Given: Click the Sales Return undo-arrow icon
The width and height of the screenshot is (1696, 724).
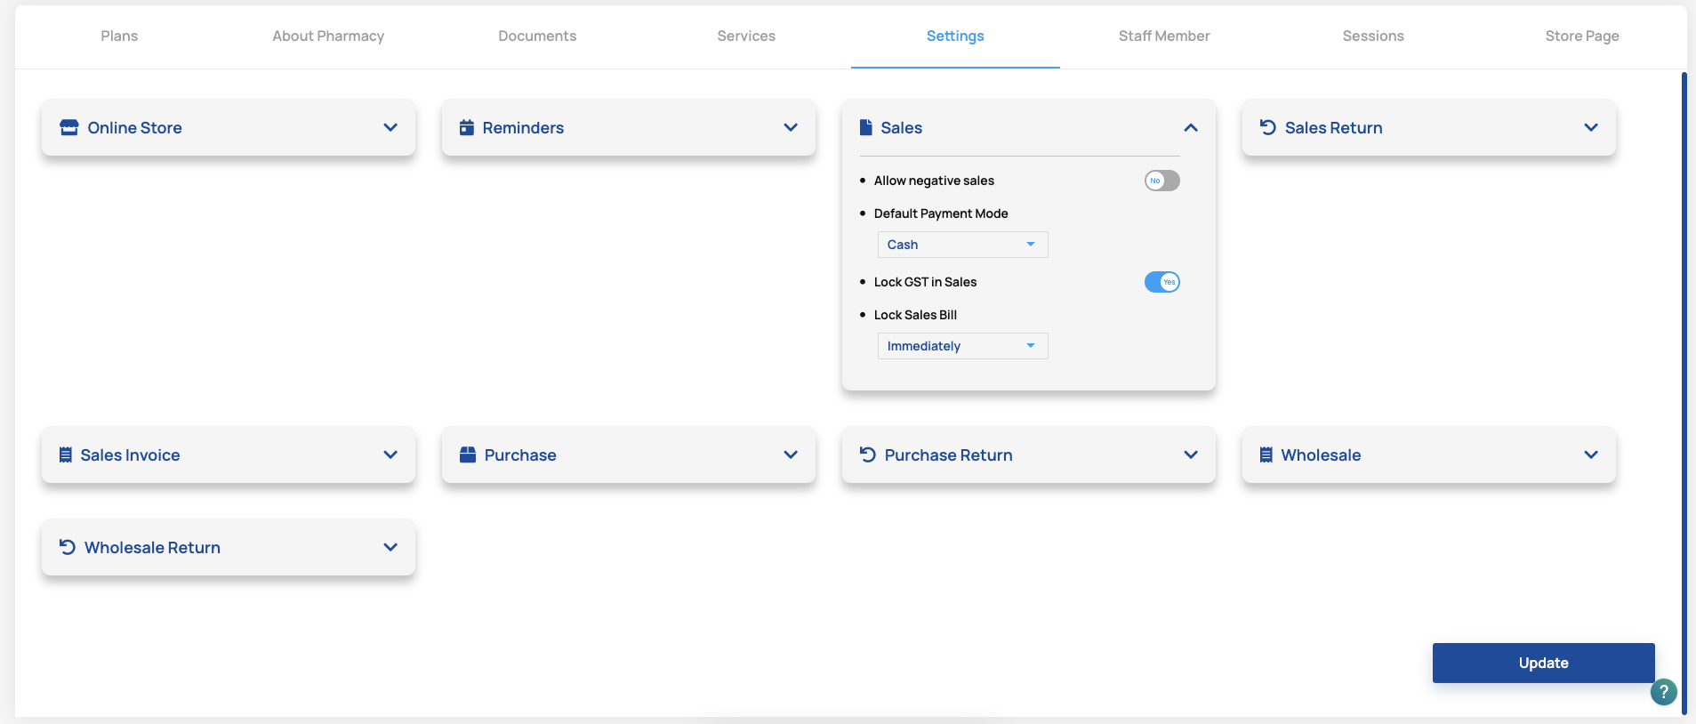Looking at the screenshot, I should 1268,128.
